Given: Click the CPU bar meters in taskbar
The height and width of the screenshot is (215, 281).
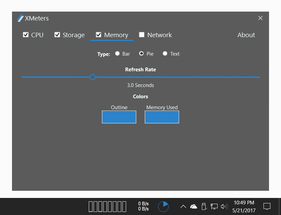Looking at the screenshot, I should pyautogui.click(x=107, y=206).
